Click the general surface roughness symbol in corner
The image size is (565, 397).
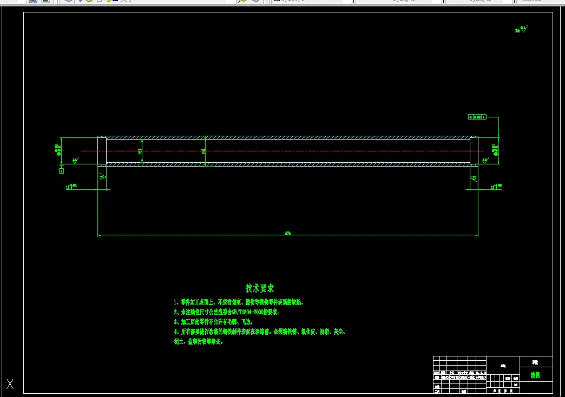tap(522, 29)
